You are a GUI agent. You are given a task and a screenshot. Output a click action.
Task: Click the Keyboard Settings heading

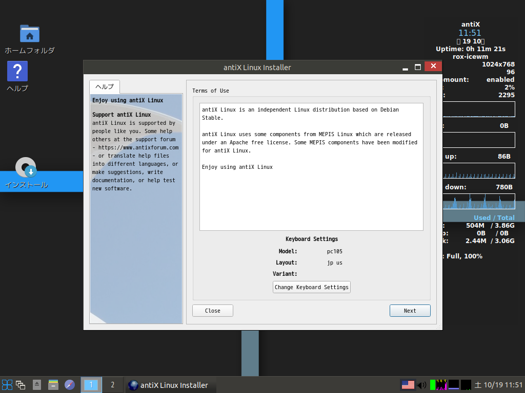click(311, 239)
